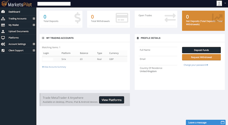
Task: Open the Change your password link
Action: tap(196, 65)
